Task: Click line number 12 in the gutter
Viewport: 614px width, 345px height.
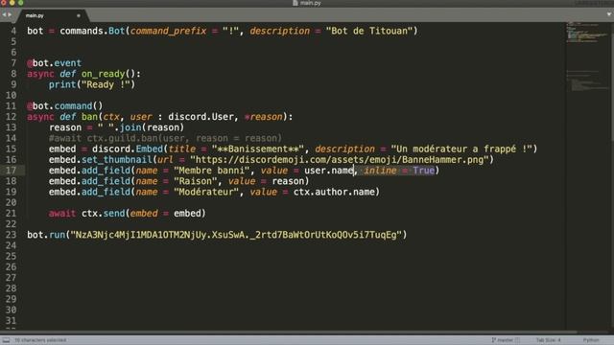Action: pos(11,117)
